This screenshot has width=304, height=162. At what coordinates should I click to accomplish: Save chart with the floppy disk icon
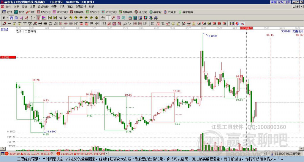coord(145,18)
